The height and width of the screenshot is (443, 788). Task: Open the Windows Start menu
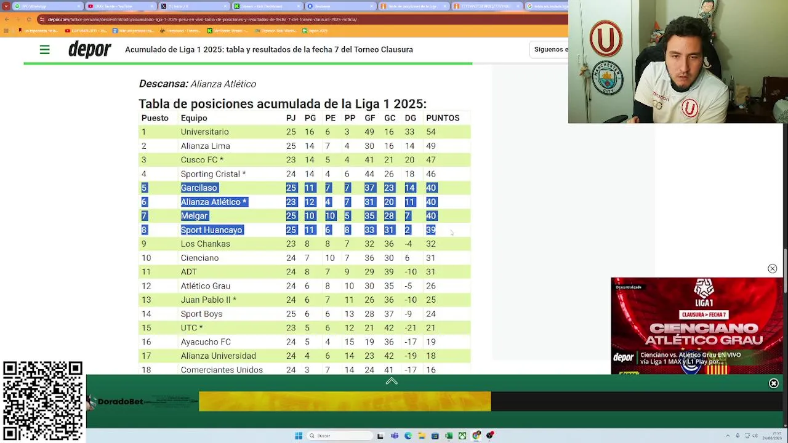(299, 436)
